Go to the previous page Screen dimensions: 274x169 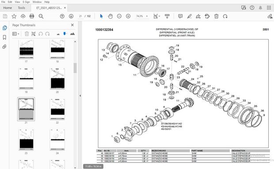(x=62, y=16)
